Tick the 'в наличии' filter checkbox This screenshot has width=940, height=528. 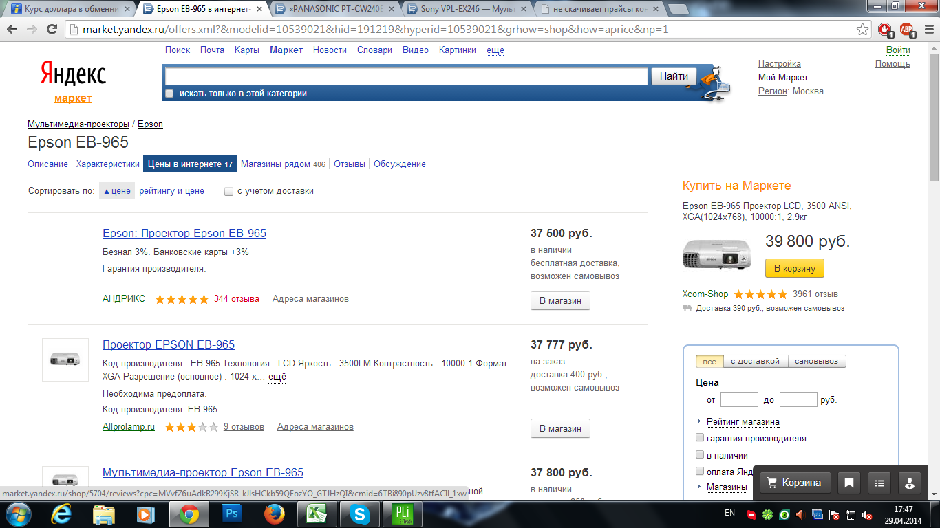(701, 455)
